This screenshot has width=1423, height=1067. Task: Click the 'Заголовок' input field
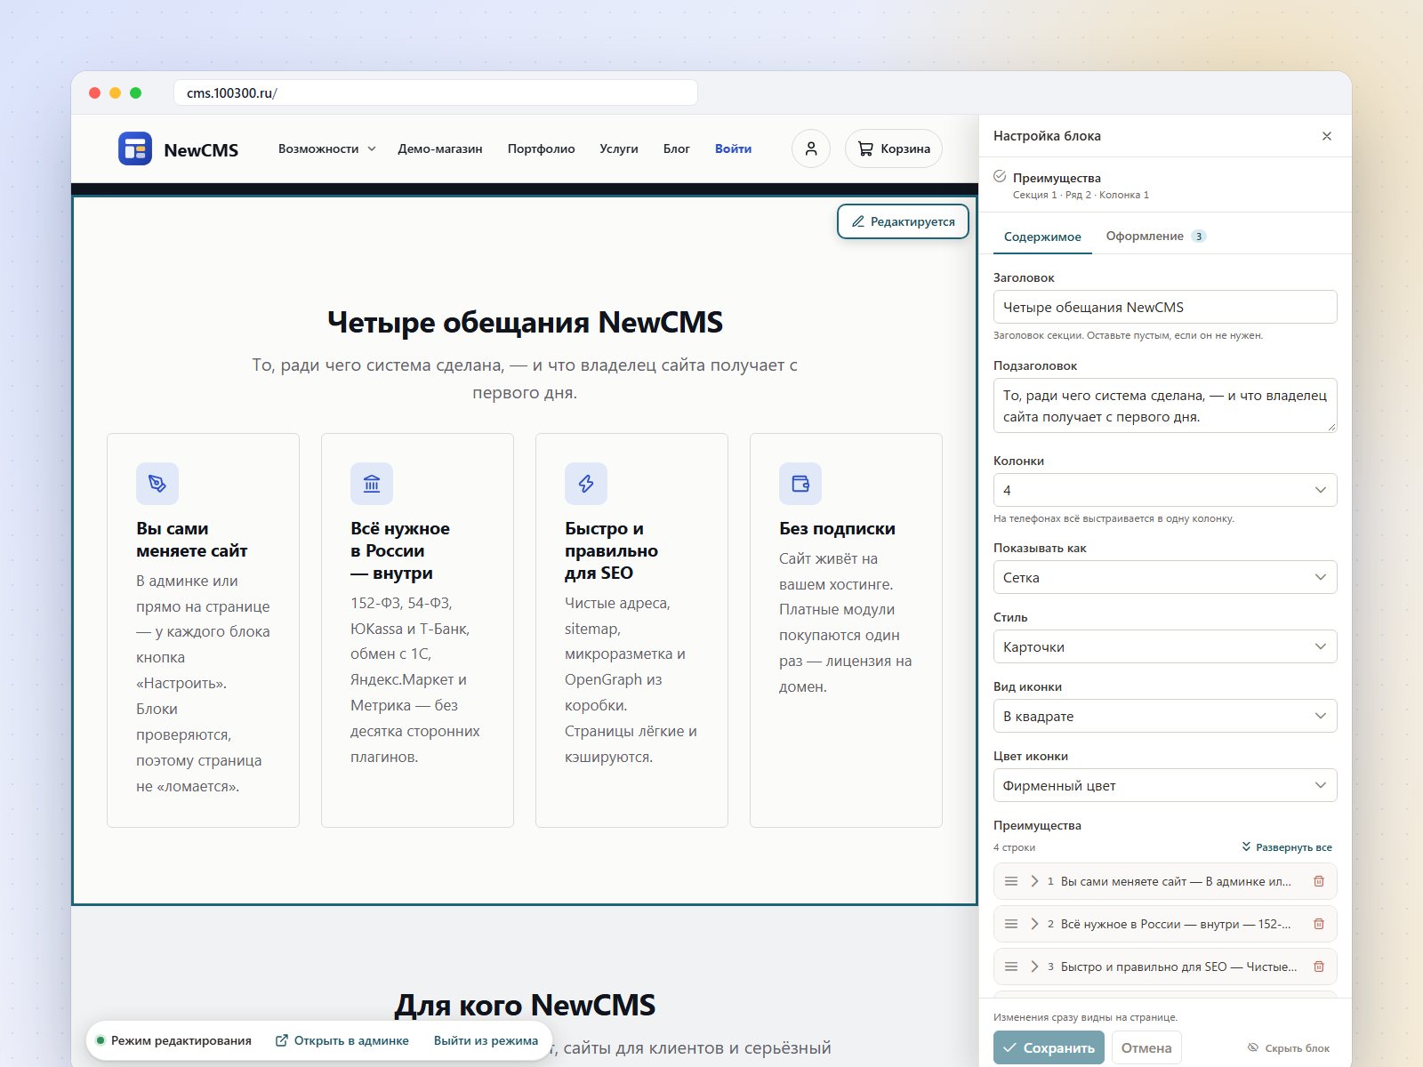(x=1165, y=307)
